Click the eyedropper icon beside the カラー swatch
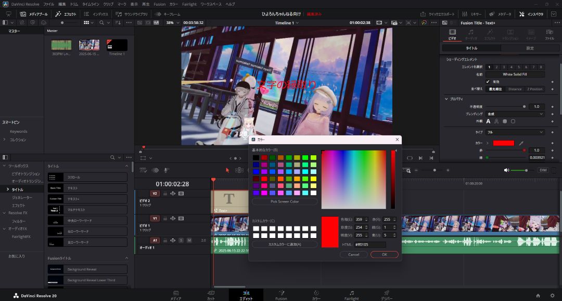The image size is (562, 301). click(x=521, y=143)
